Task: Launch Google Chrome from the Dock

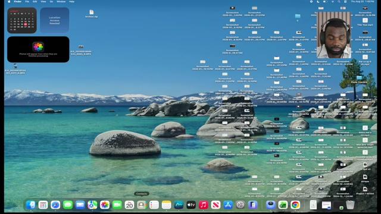Action: point(295,205)
